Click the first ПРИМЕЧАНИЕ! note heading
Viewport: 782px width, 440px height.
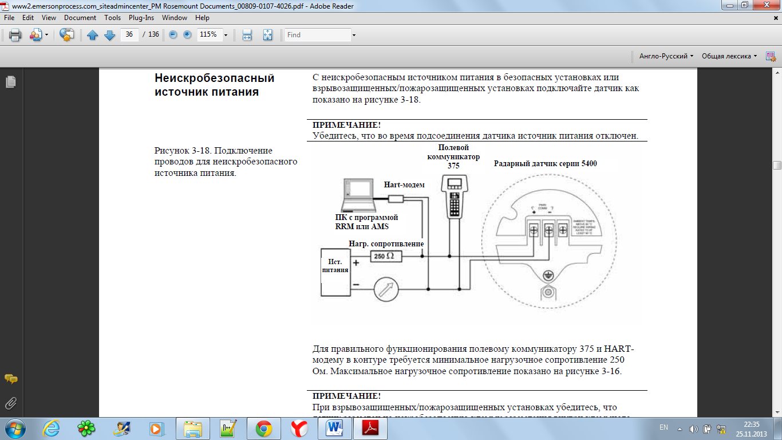[346, 124]
